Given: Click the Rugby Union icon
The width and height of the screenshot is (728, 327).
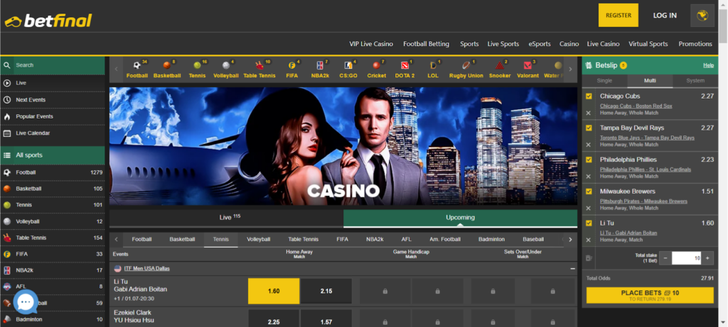Looking at the screenshot, I should (x=466, y=69).
